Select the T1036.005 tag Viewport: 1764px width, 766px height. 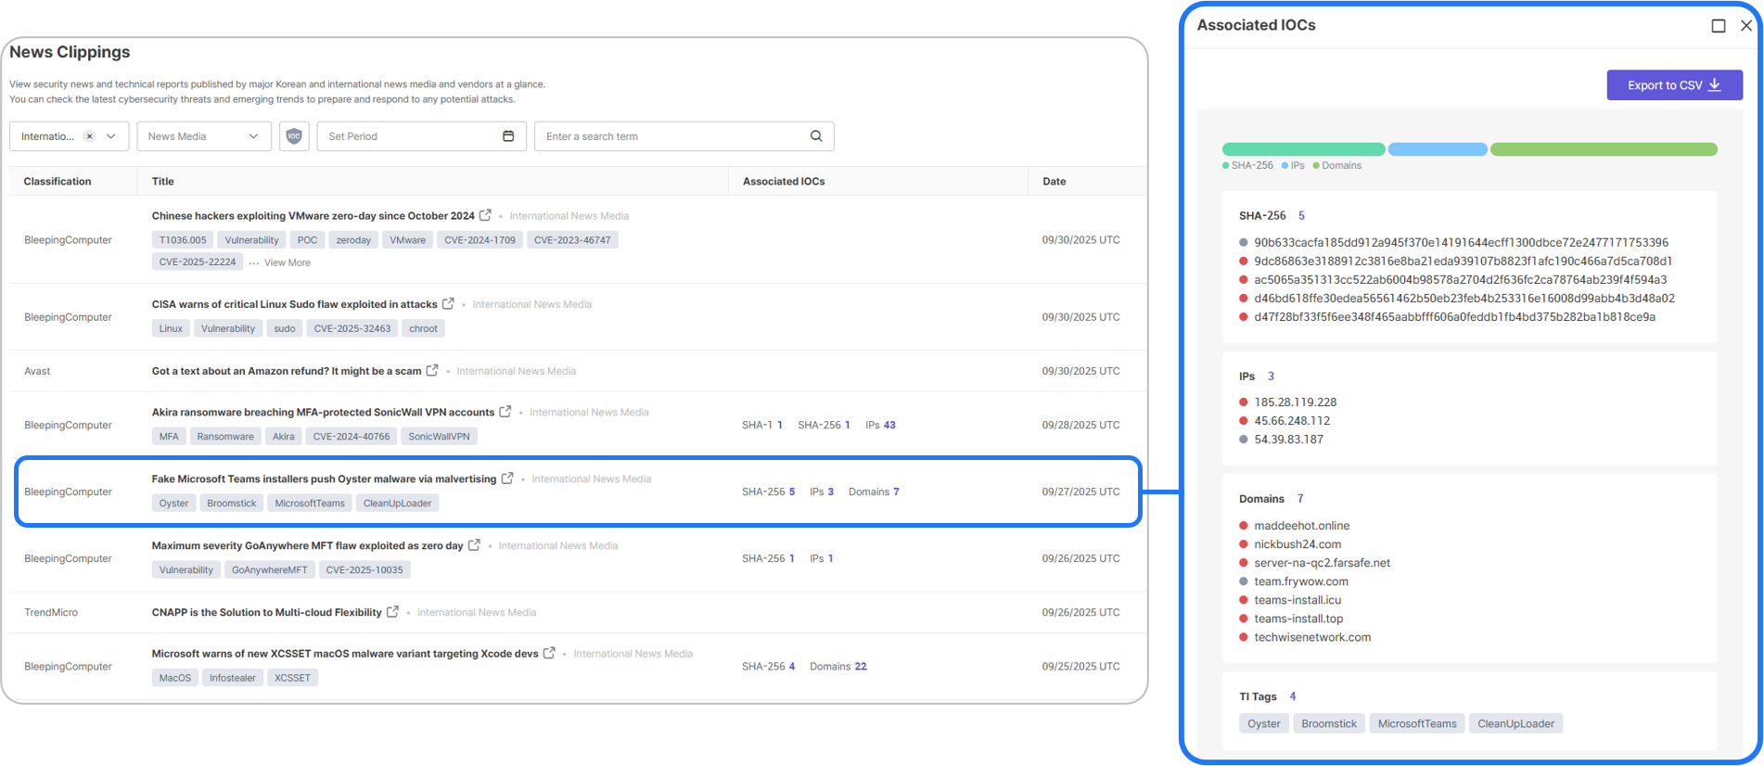(183, 240)
